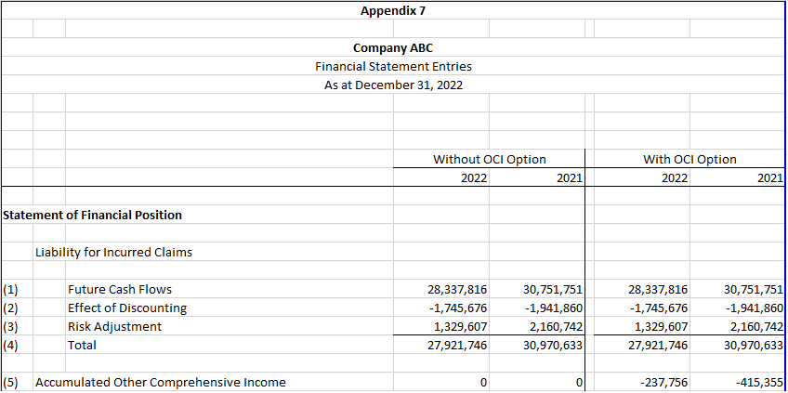The width and height of the screenshot is (788, 393).
Task: Click the Company ABC heading cell
Action: (392, 48)
